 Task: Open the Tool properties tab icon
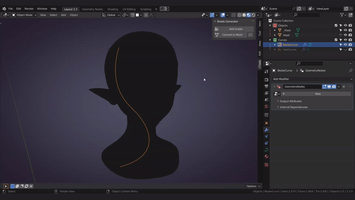tap(266, 71)
